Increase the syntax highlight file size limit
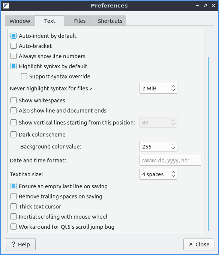Image resolution: width=219 pixels, height=255 pixels. pyautogui.click(x=173, y=86)
